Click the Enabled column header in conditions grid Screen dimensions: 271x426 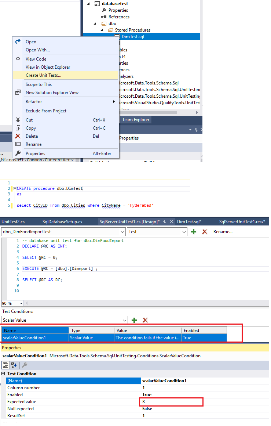204,331
